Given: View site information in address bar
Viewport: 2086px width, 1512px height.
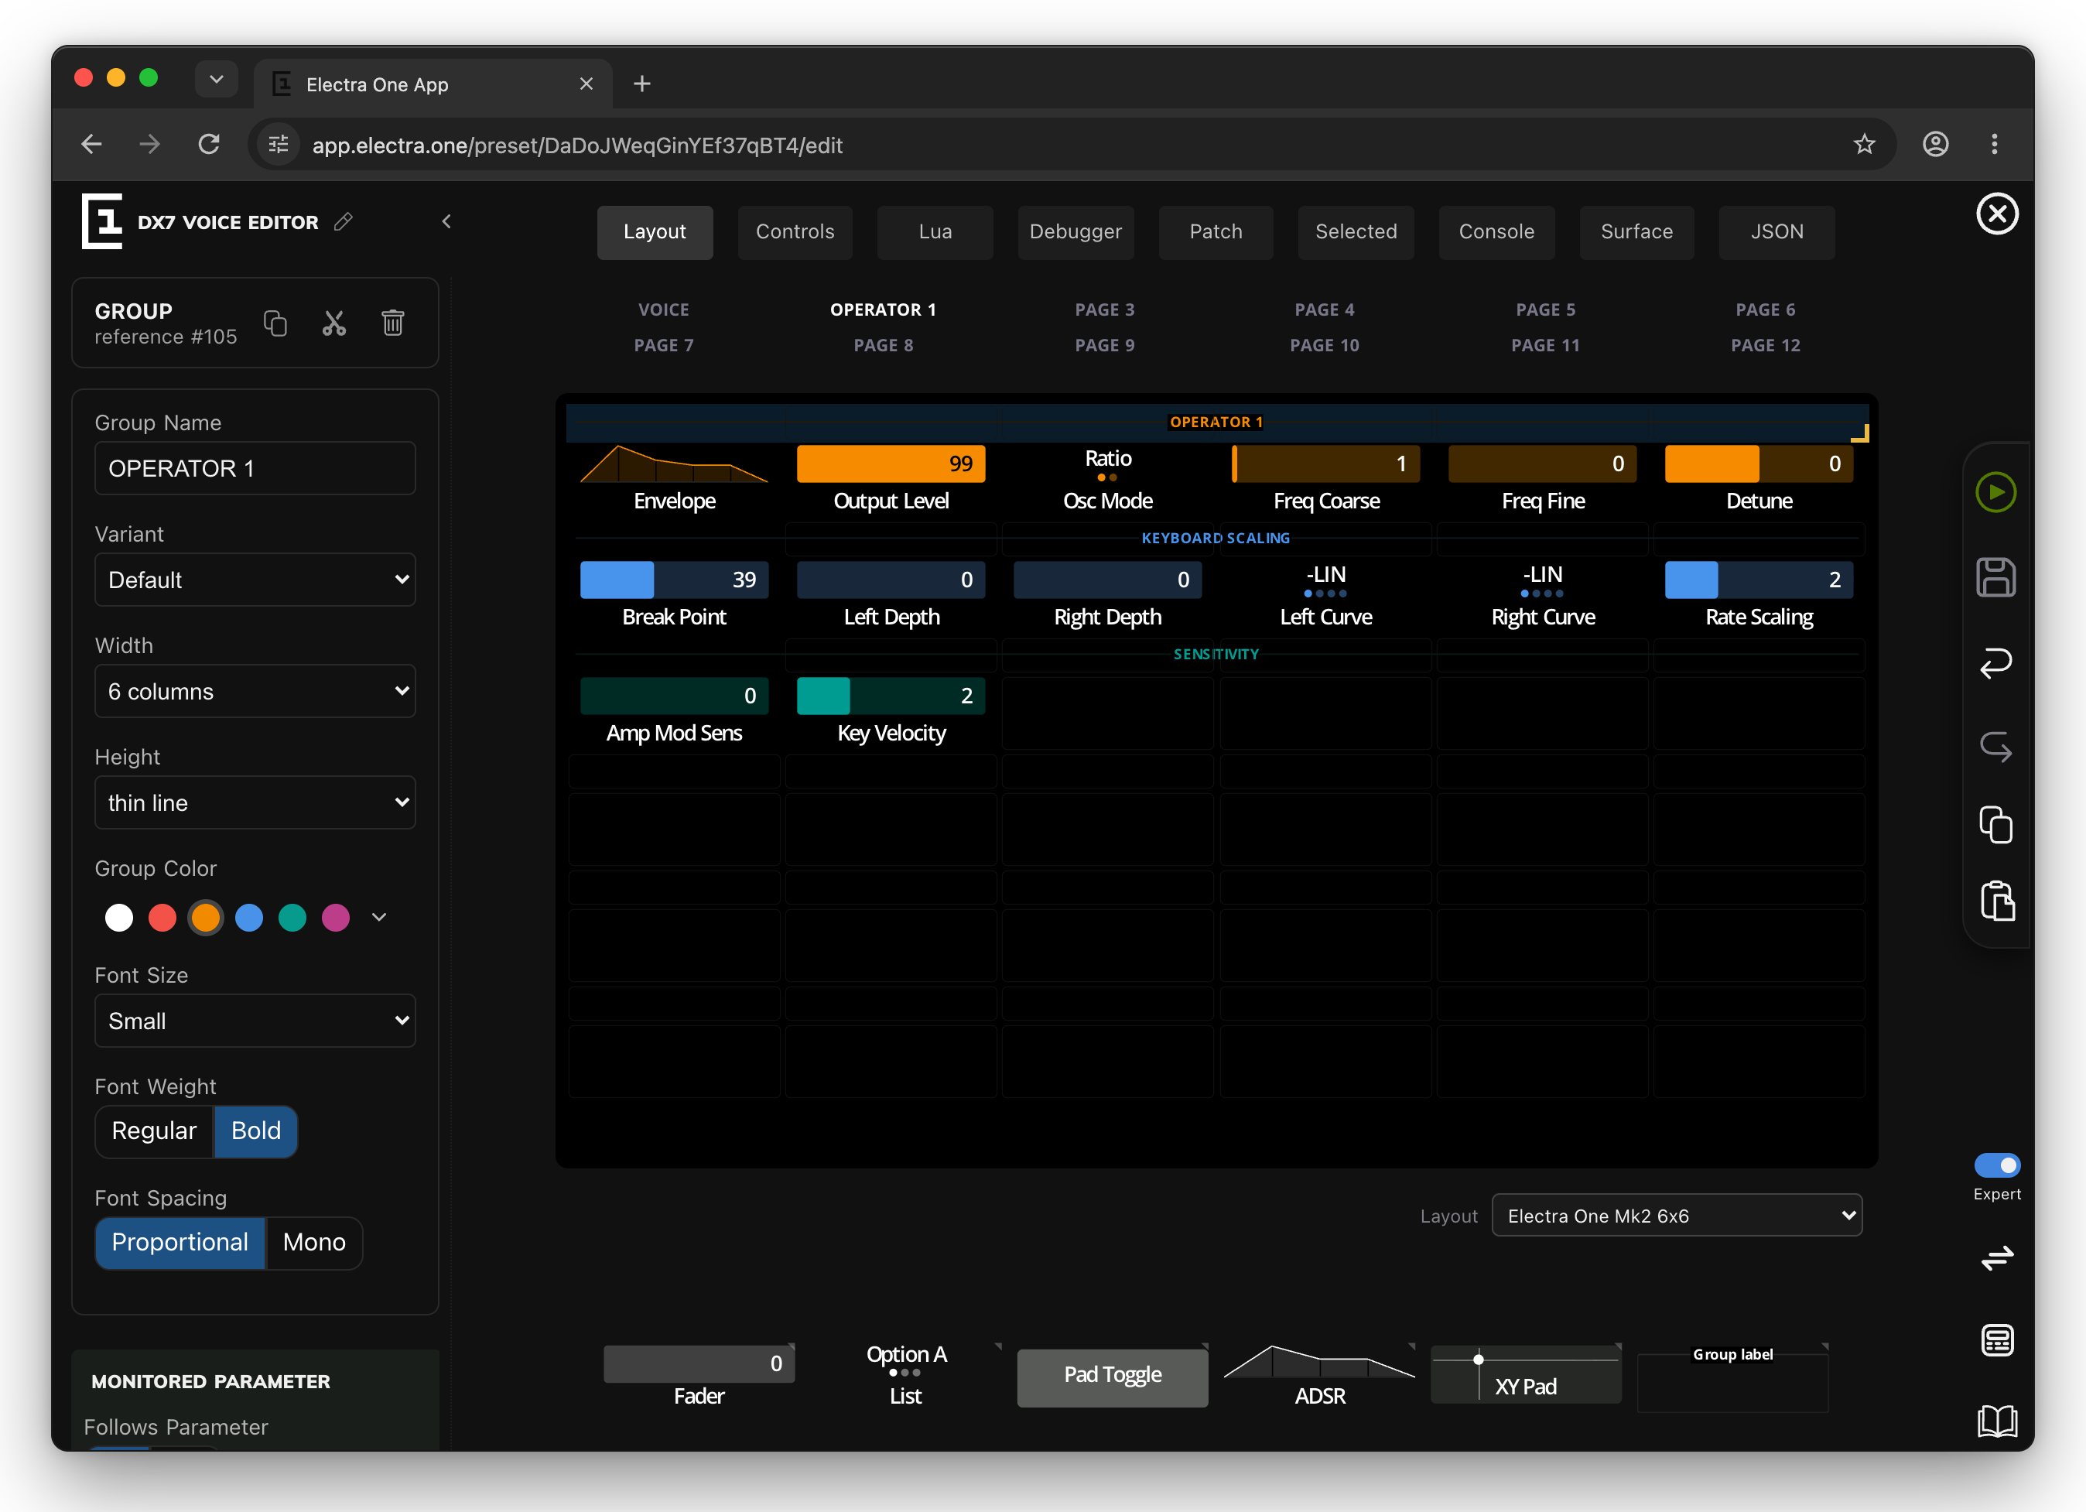Looking at the screenshot, I should coord(278,145).
